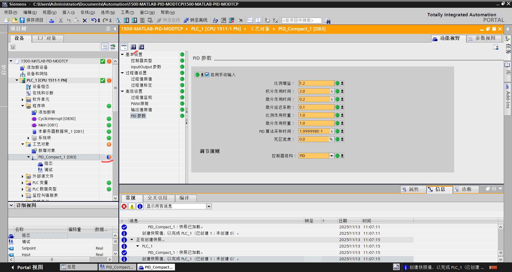Expand the 软件单元 tree node
The height and width of the screenshot is (272, 512).
23,99
